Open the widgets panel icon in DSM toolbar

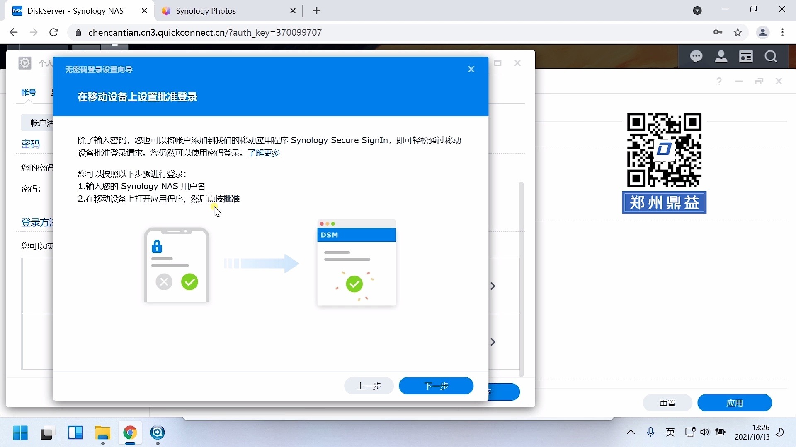pyautogui.click(x=746, y=56)
